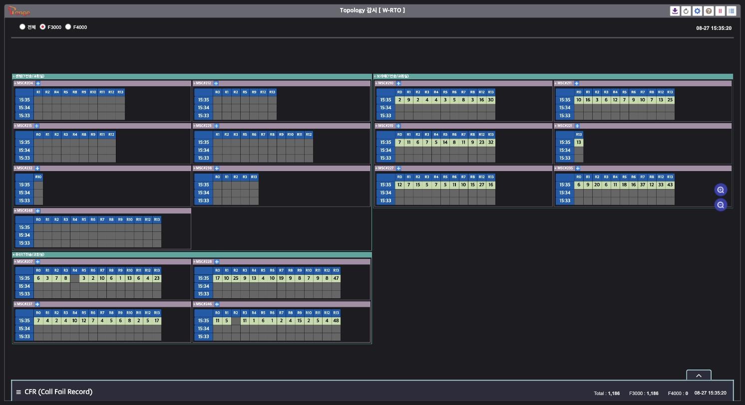This screenshot has height=405, width=745.
Task: Click the download icon in the top toolbar
Action: coord(675,11)
